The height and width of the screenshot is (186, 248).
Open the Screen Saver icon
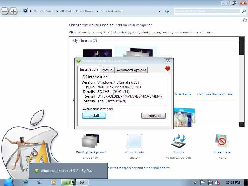(x=222, y=141)
